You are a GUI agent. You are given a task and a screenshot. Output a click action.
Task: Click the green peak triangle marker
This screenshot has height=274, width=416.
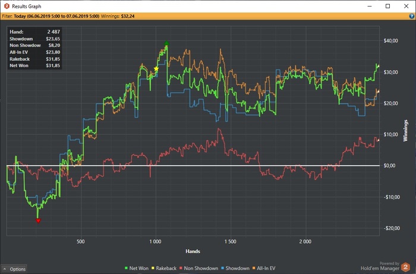pyautogui.click(x=166, y=43)
